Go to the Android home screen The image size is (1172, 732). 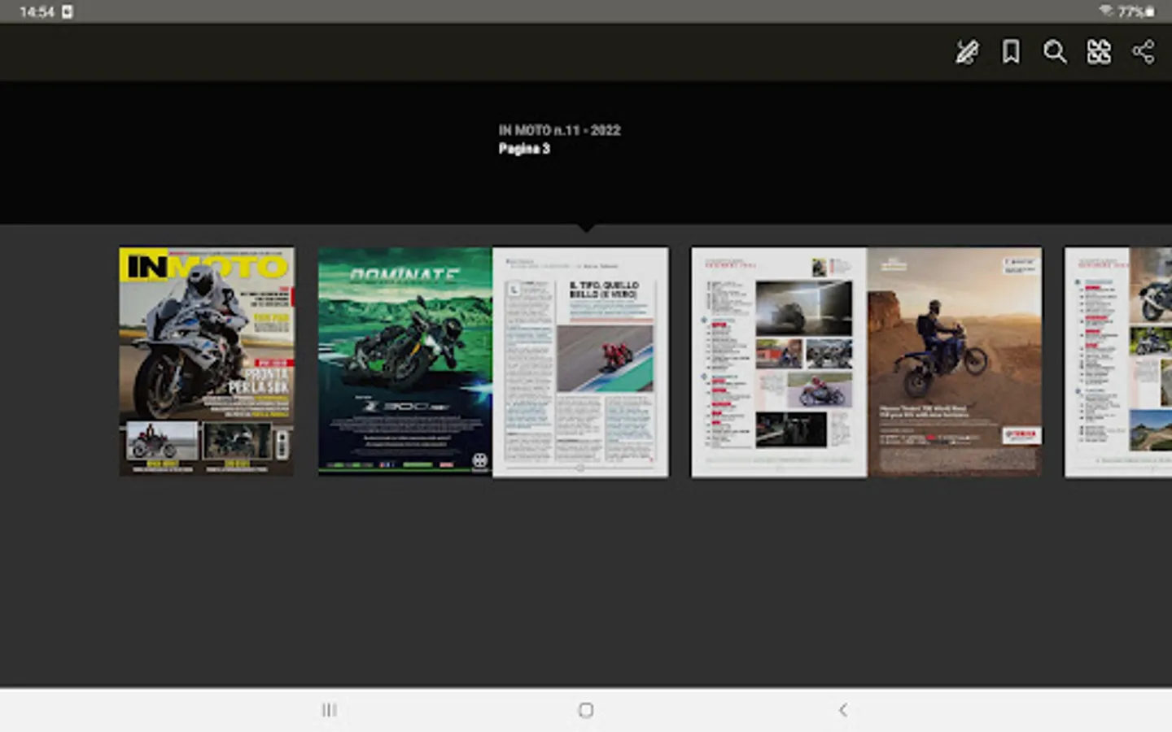click(x=585, y=710)
